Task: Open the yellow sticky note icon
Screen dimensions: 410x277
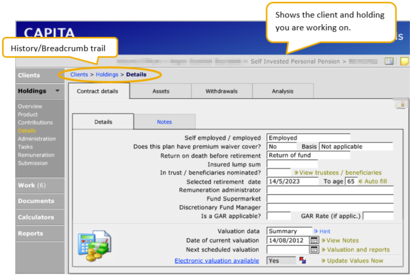Action: pos(404,61)
